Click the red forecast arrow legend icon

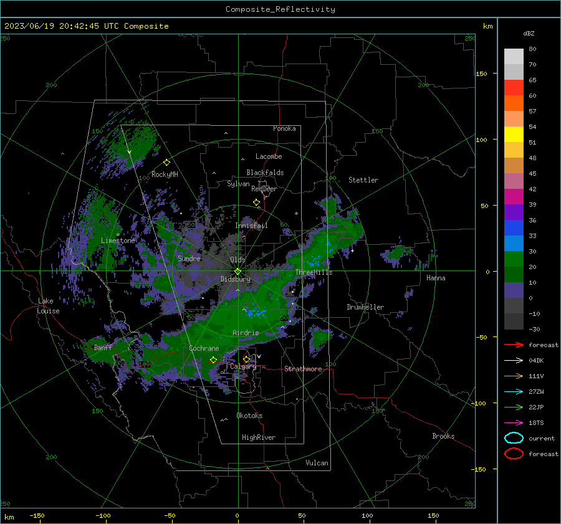pyautogui.click(x=514, y=345)
